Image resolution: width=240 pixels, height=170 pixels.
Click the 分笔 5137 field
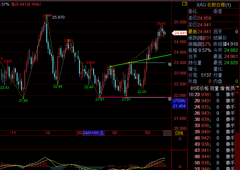200,75
